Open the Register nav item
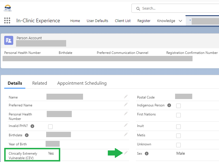The width and height of the screenshot is (219, 162). coord(144,21)
